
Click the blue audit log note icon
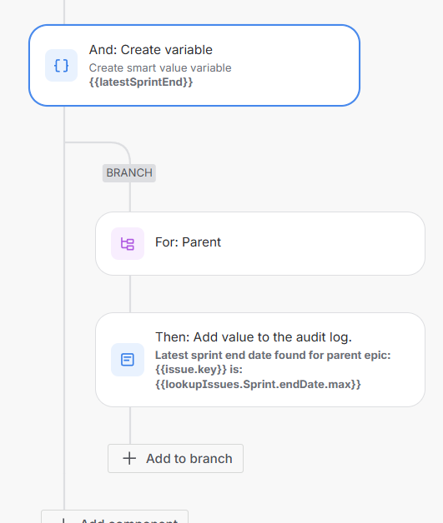click(x=128, y=360)
